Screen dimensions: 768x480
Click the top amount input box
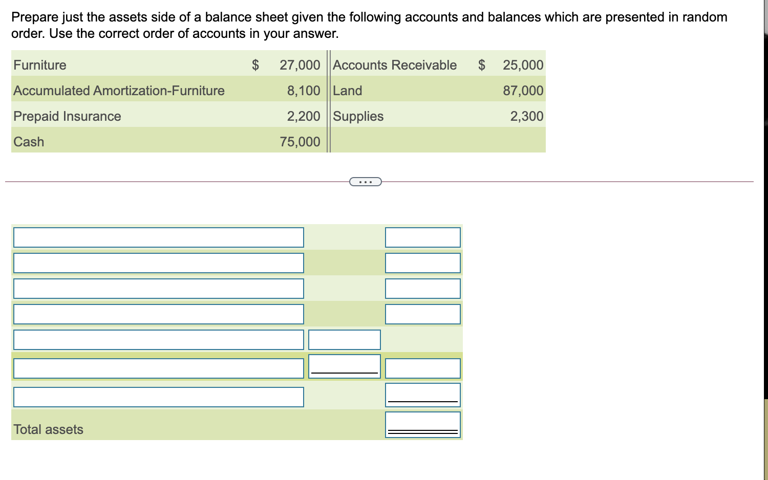(422, 237)
